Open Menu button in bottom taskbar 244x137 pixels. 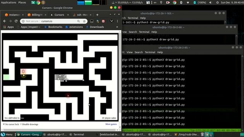click(7, 134)
